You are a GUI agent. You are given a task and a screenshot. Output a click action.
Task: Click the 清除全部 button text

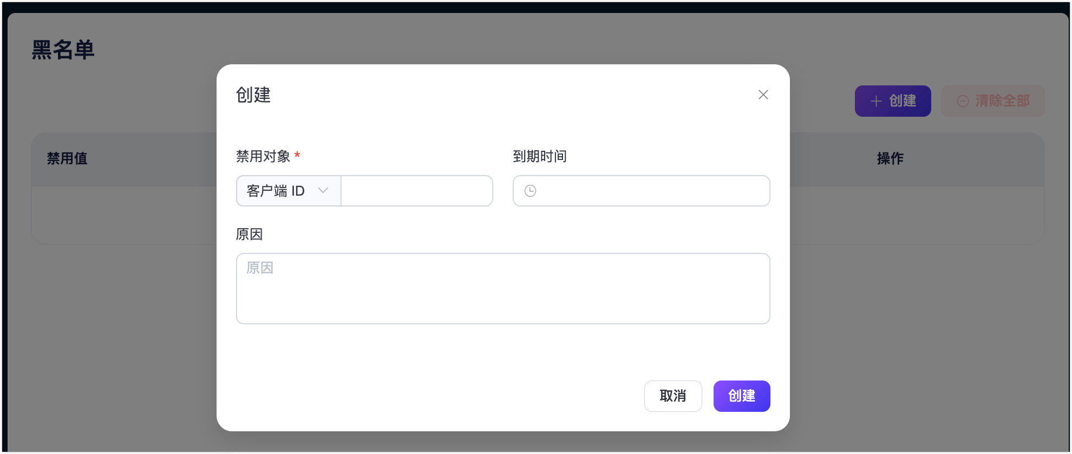click(1002, 101)
